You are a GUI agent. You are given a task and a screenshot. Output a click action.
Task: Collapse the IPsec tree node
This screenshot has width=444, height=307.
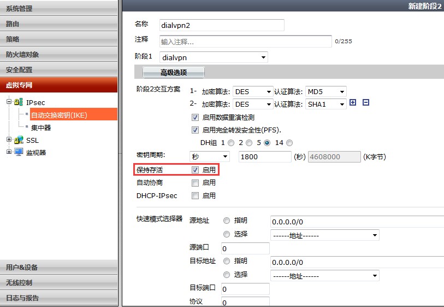point(9,102)
